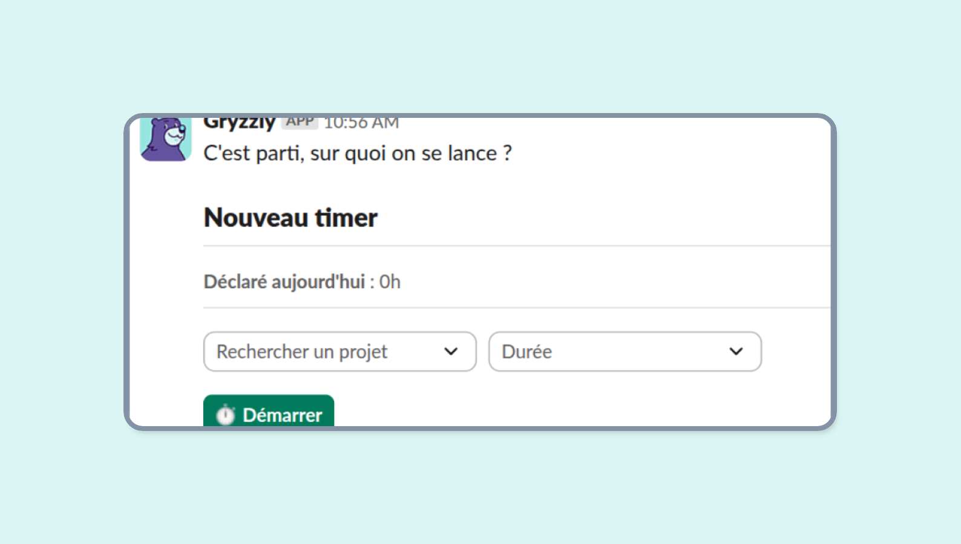
Task: Click the divider below Nouveau timer
Action: pos(517,246)
